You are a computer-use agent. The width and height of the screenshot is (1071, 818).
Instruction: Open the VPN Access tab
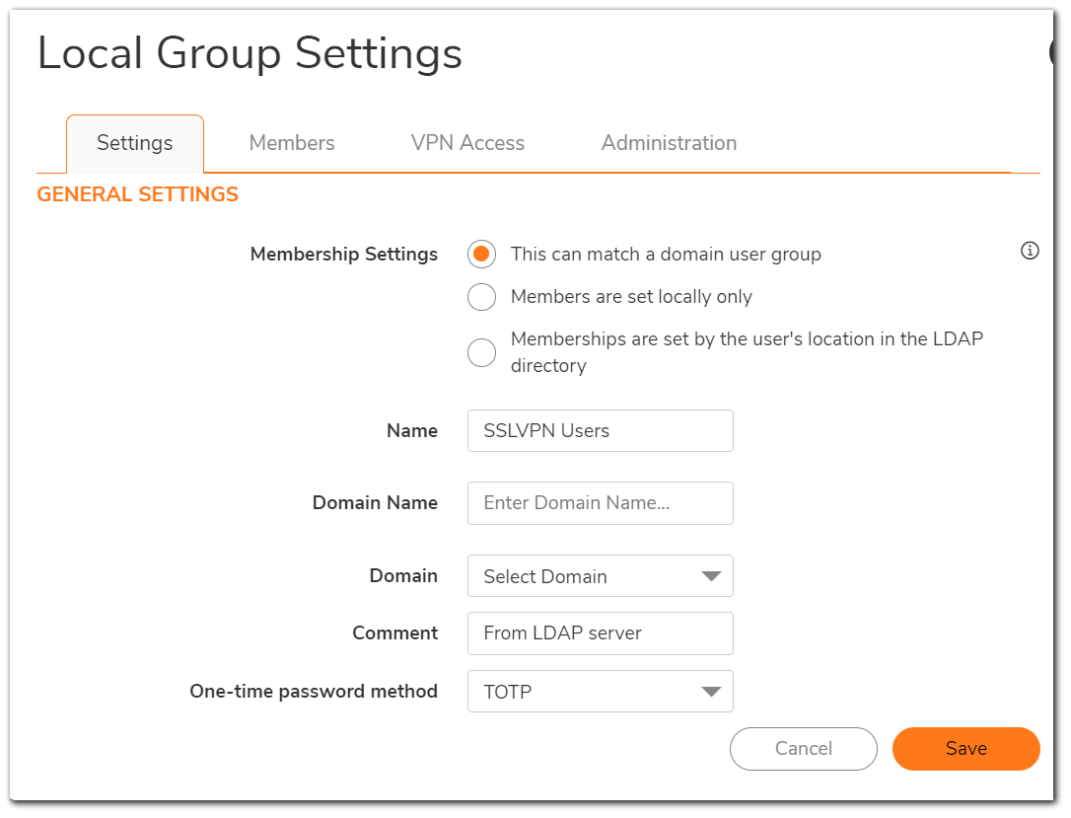[467, 142]
